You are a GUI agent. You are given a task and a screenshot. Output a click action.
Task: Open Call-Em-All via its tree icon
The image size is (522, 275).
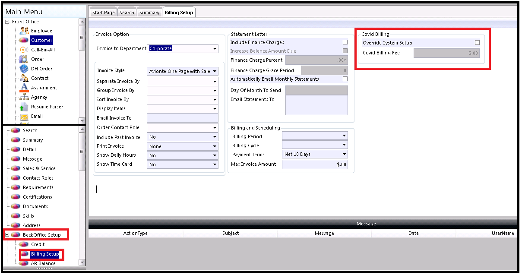click(24, 50)
